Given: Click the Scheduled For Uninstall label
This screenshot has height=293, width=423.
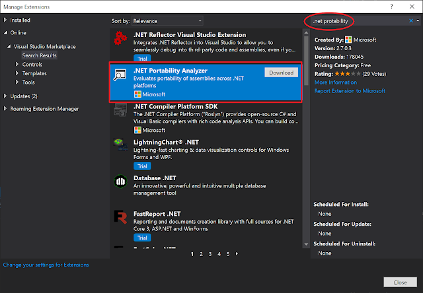Looking at the screenshot, I should tap(344, 244).
